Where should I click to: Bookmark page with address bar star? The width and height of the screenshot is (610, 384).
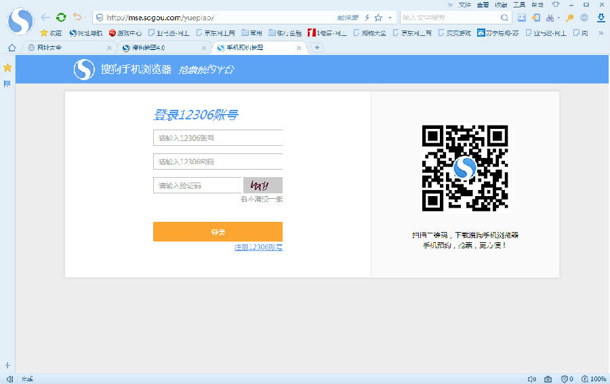pyautogui.click(x=378, y=18)
